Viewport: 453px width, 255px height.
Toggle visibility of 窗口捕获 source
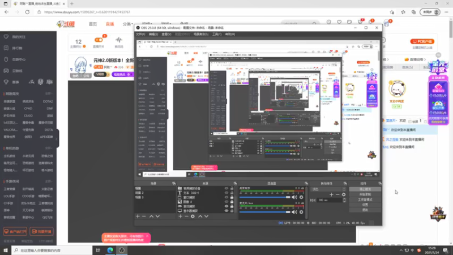[226, 197]
